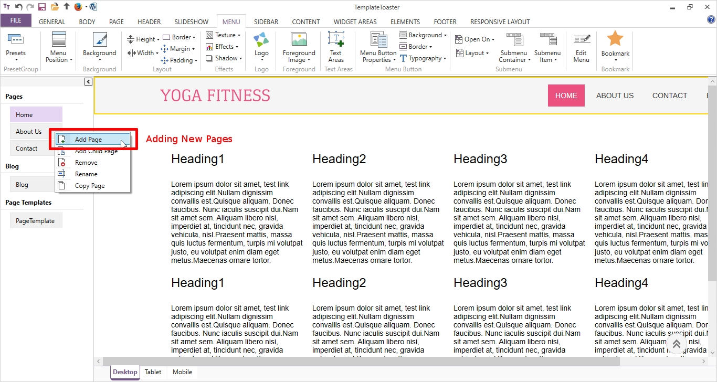Click the scroll-to-top arrow button
This screenshot has height=382, width=717.
point(676,344)
